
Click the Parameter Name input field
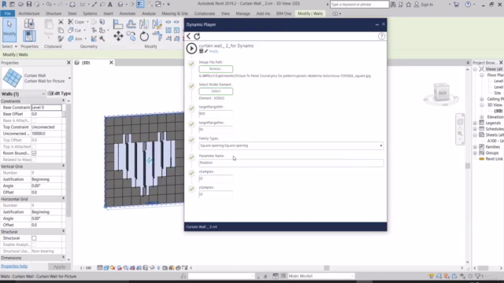pos(291,163)
